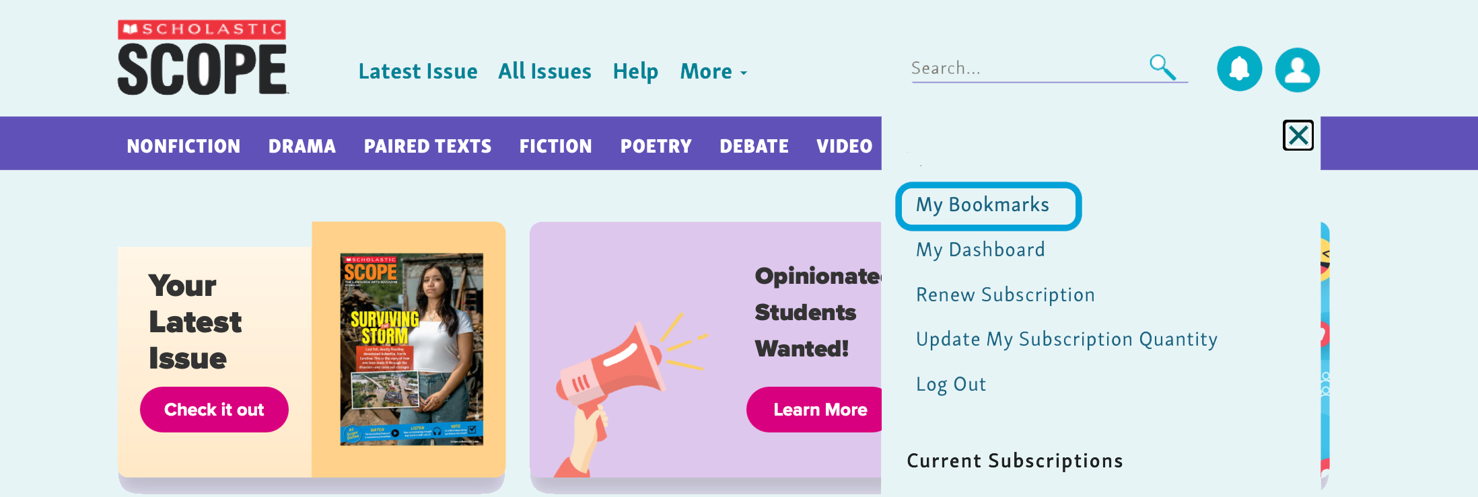
Task: Open the Poetry section
Action: (x=656, y=146)
